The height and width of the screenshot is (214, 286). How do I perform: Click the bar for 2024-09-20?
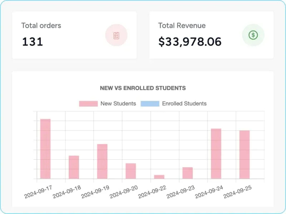coord(131,171)
